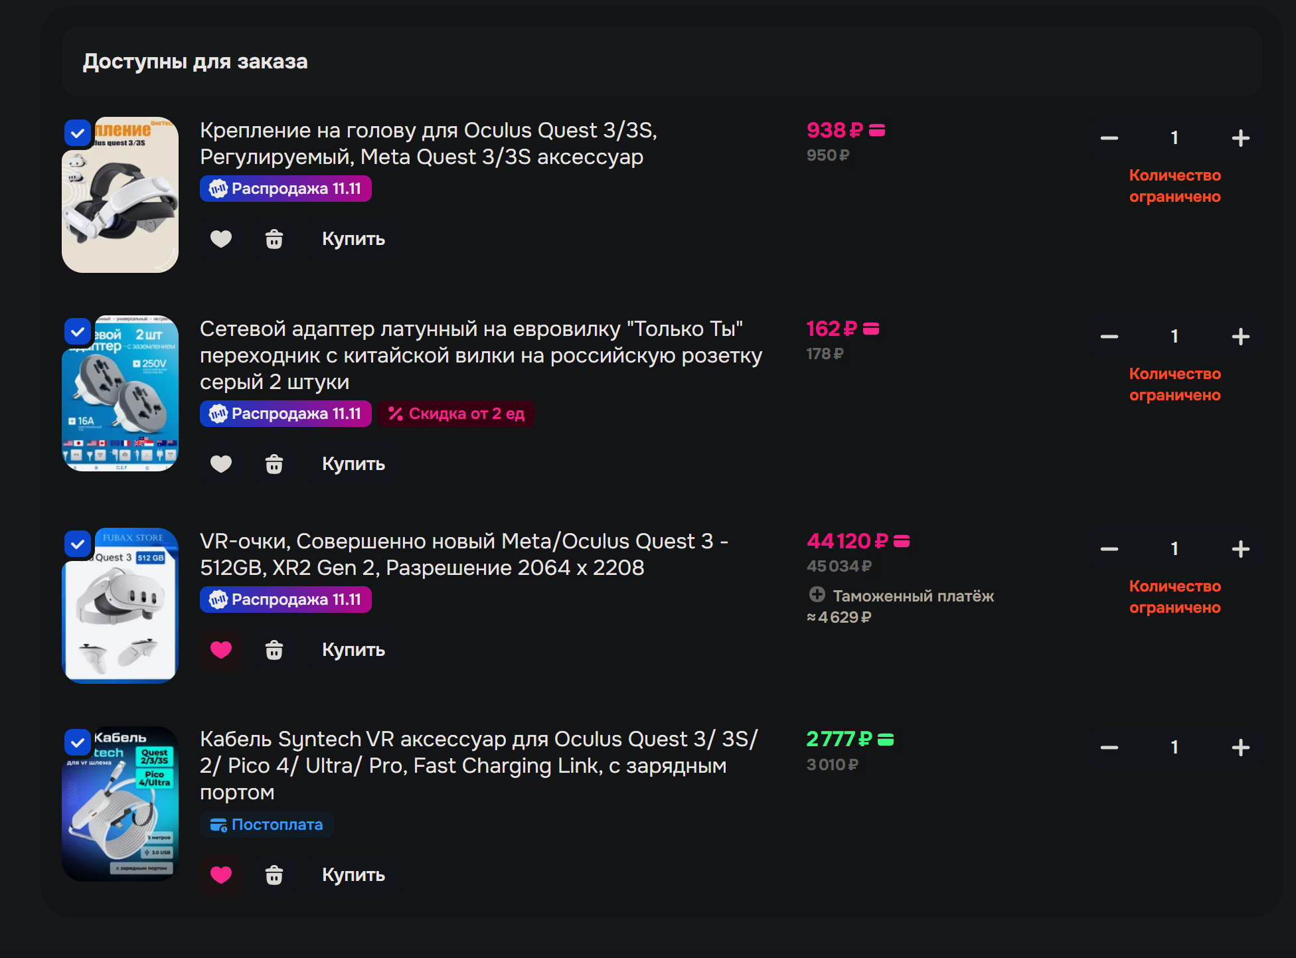The width and height of the screenshot is (1296, 958).
Task: Favorite the Oculus head strap item
Action: click(x=221, y=239)
